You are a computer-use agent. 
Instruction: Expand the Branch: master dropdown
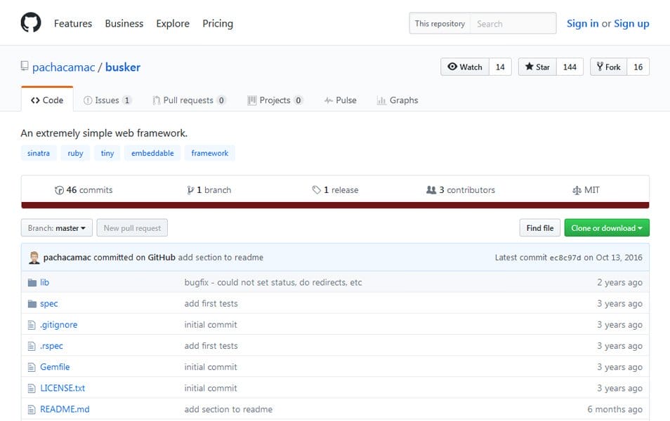tap(57, 228)
